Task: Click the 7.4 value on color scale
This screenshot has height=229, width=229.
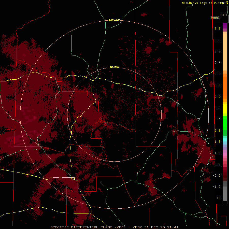Action: pyautogui.click(x=218, y=63)
